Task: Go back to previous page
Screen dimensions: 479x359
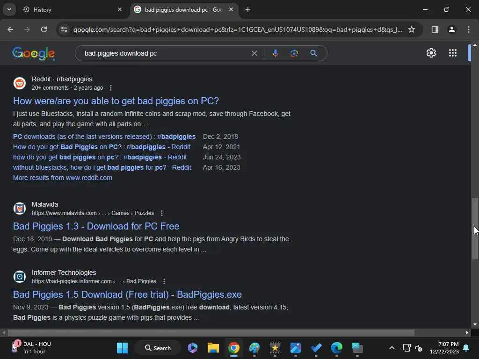Action: pyautogui.click(x=10, y=29)
